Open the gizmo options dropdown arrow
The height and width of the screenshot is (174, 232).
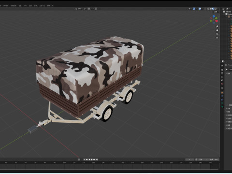coord(196,9)
